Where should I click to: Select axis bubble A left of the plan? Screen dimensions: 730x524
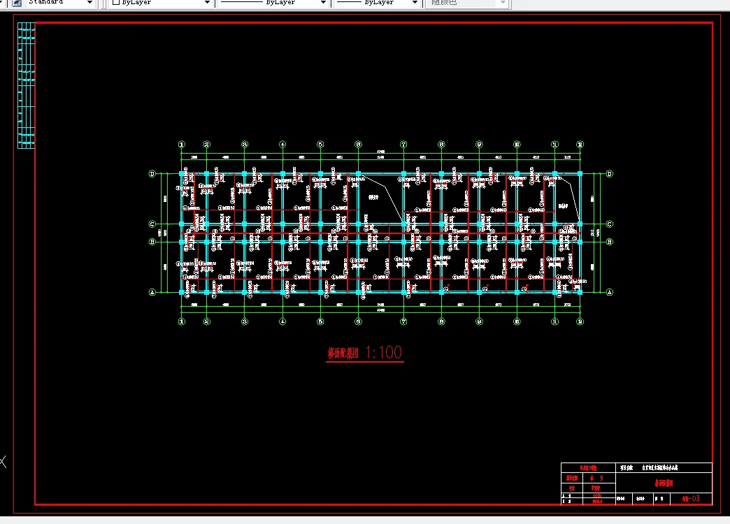152,292
